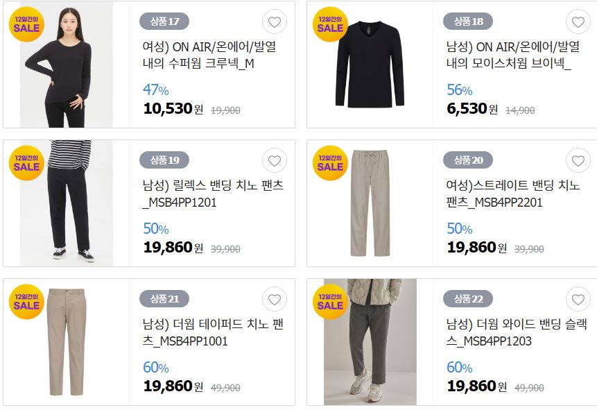Open 남성) 릴렉스 밴딩 치노 팬츠 product title
The image size is (597, 410).
213,194
